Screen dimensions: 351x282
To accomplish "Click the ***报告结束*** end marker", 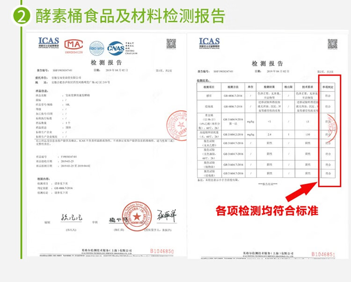I will click(x=268, y=184).
